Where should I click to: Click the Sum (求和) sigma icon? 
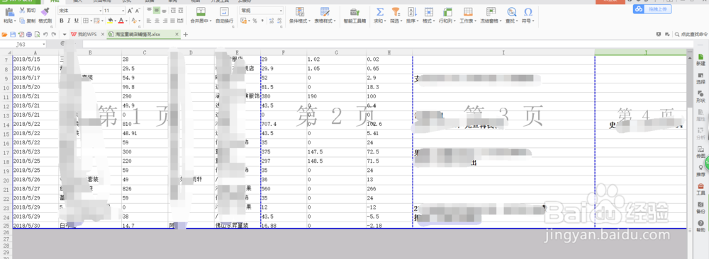[380, 11]
